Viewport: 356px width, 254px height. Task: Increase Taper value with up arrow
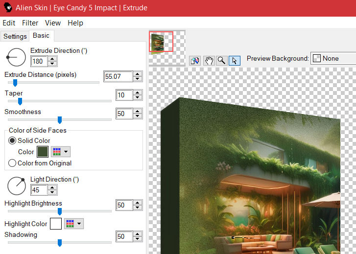click(x=138, y=92)
